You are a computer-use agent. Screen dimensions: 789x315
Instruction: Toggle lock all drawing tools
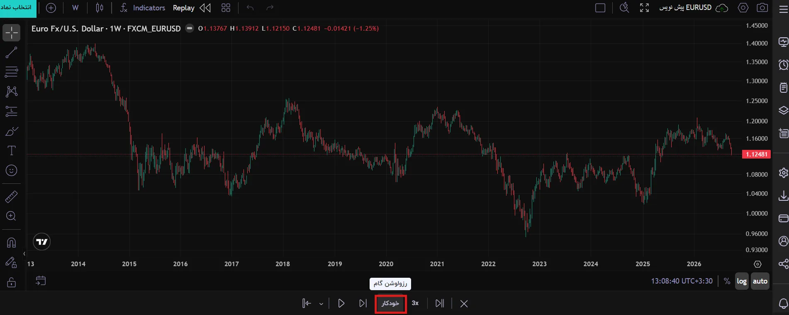12,282
